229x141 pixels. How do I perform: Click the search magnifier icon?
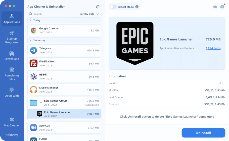point(30,14)
